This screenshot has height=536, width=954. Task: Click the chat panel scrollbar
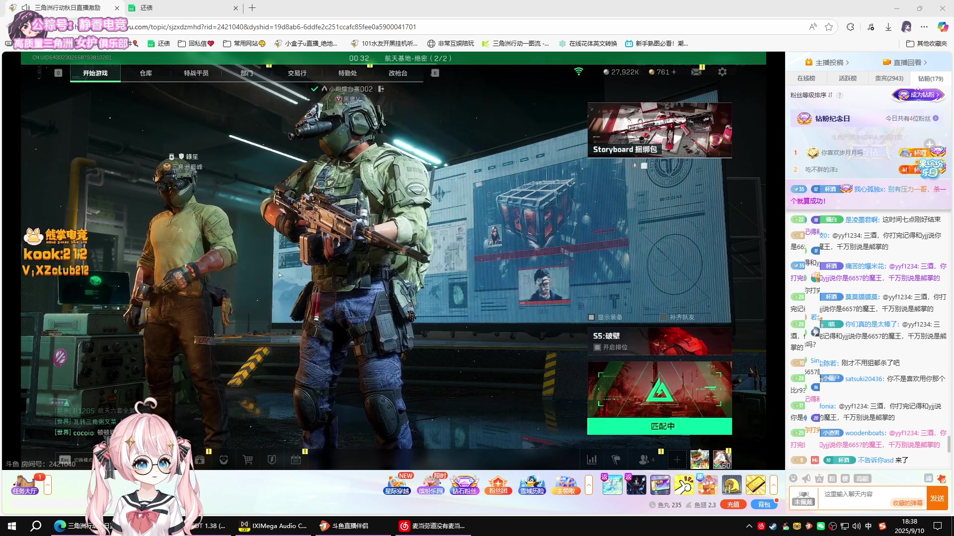[949, 444]
